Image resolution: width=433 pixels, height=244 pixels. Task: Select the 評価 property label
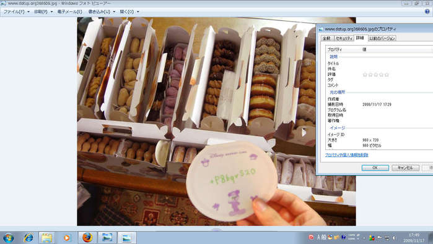click(x=331, y=74)
